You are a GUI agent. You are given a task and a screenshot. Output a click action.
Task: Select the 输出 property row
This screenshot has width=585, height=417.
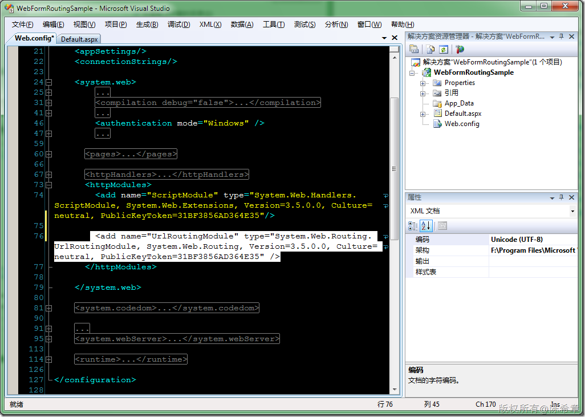(491, 261)
